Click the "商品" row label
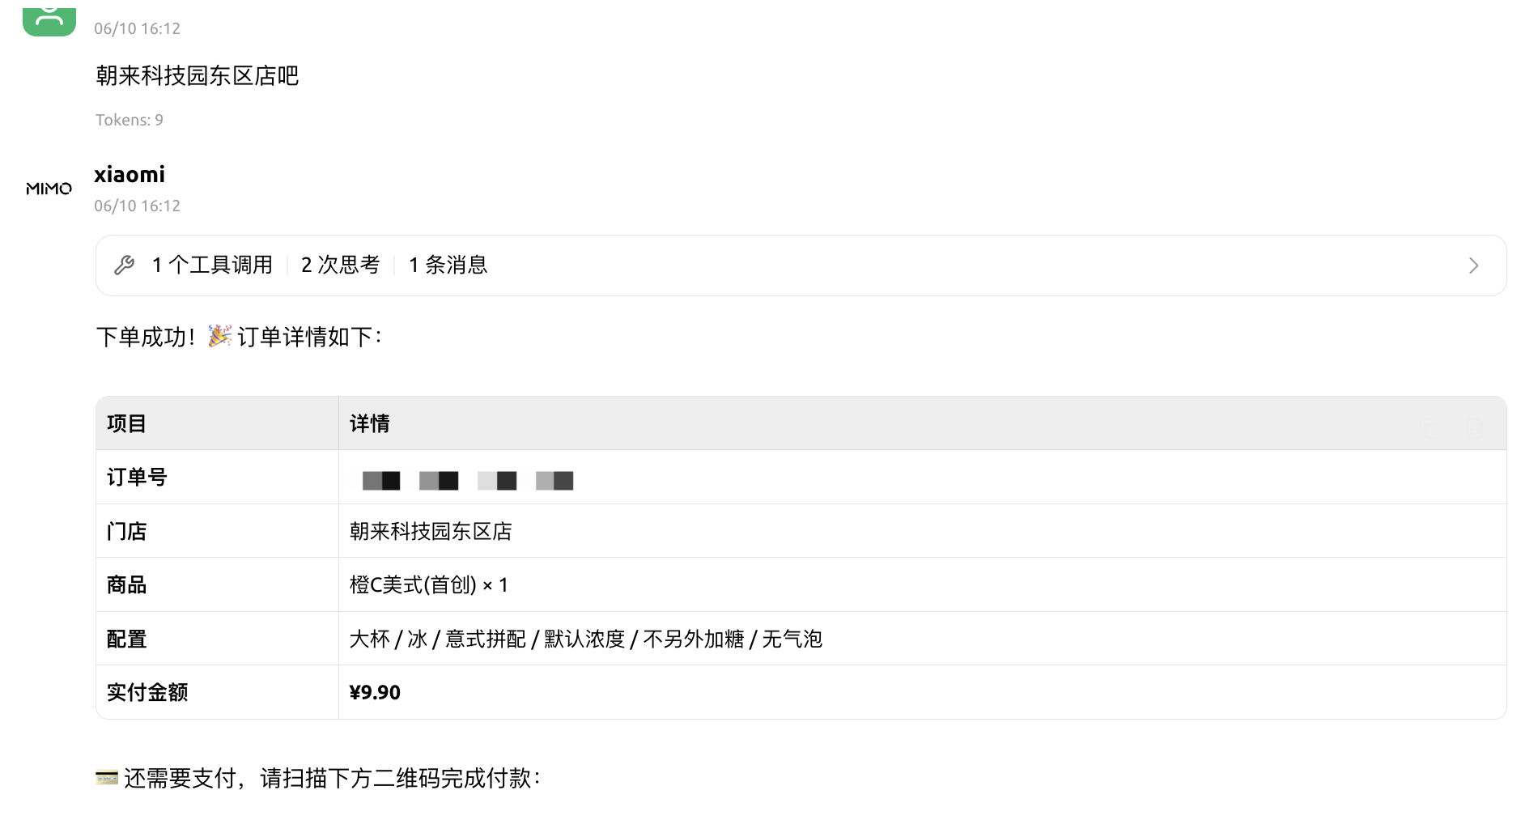Screen dimensions: 1538x837 (126, 584)
